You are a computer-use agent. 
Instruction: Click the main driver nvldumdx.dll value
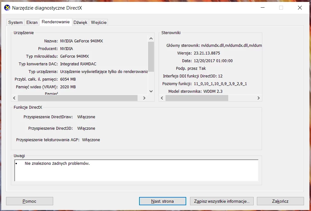coord(231,46)
